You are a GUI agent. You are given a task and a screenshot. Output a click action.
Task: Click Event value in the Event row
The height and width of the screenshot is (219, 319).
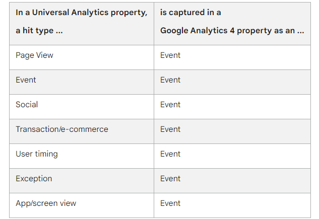(170, 80)
